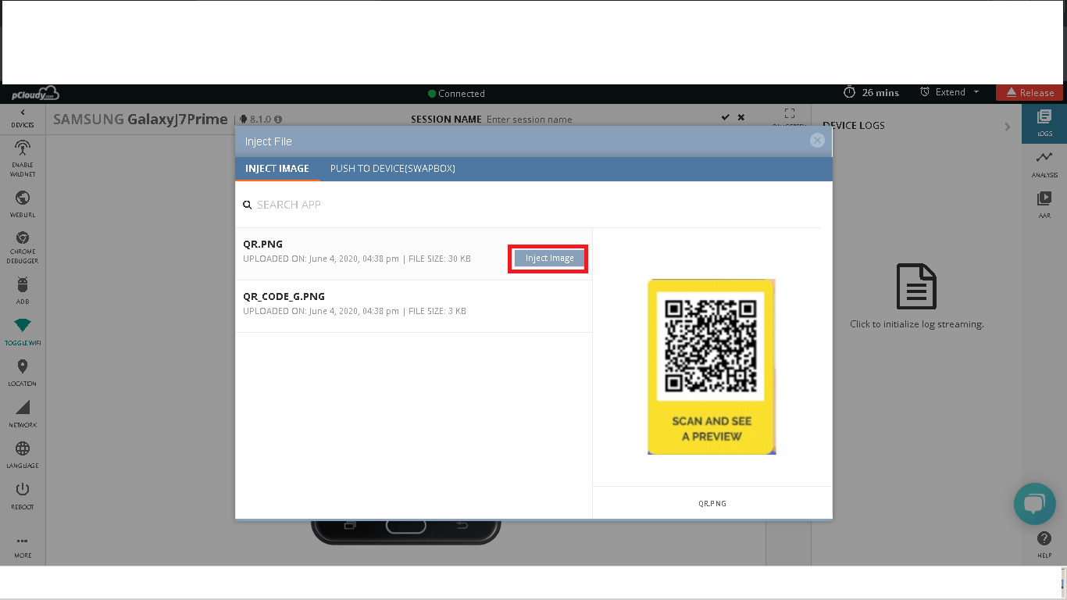
Task: Click the SAMSUNG GalaxyJ7Prime device name
Action: (x=141, y=120)
